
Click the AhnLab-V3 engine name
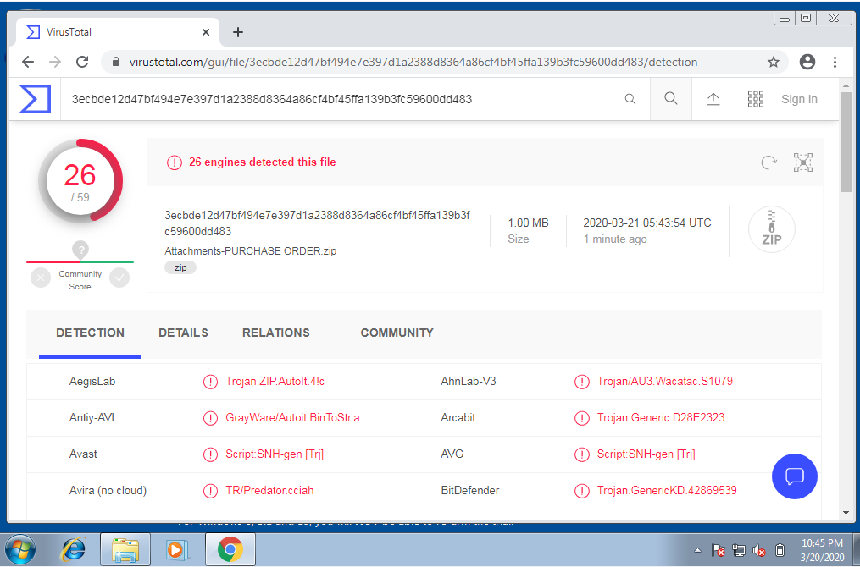click(469, 382)
